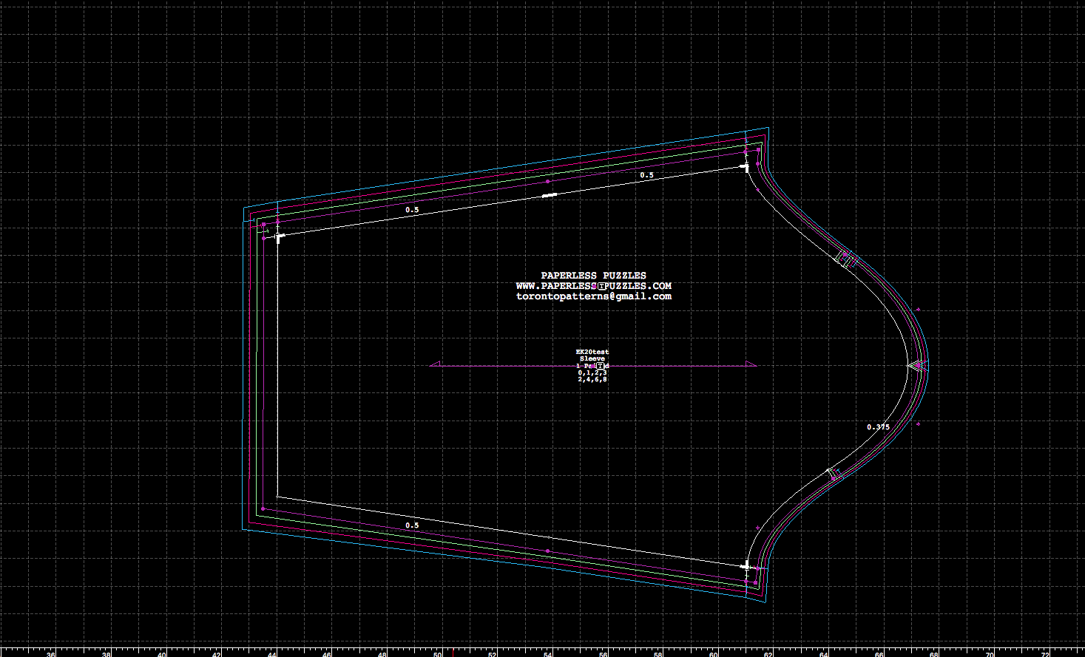Select the V notch at sleeve cap center

pyautogui.click(x=916, y=365)
